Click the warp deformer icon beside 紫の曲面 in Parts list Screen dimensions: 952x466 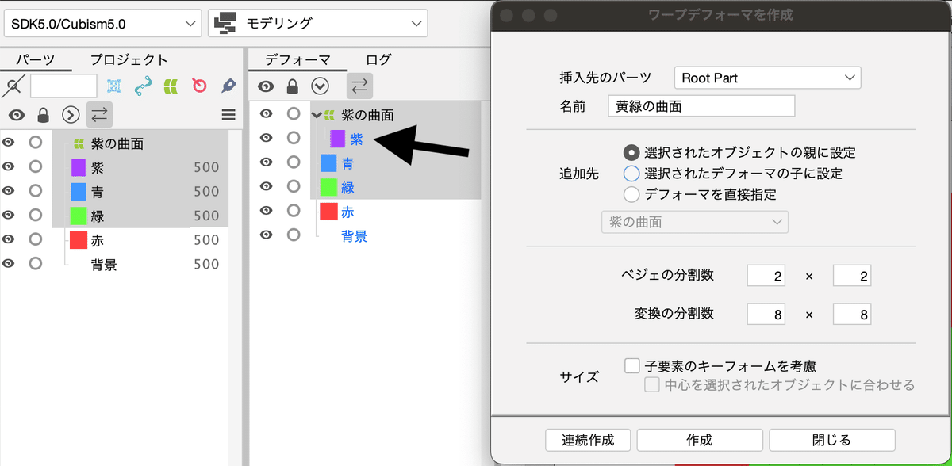tap(79, 144)
